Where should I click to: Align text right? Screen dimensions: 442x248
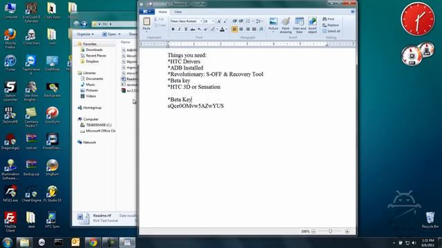click(x=248, y=29)
